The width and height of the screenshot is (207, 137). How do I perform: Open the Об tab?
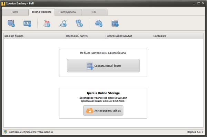pyautogui.click(x=94, y=12)
